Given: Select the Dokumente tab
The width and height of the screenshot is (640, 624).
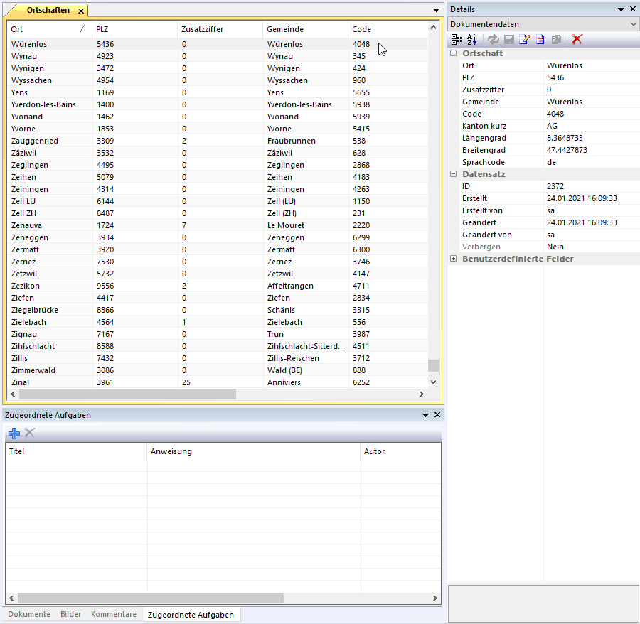Looking at the screenshot, I should [28, 614].
